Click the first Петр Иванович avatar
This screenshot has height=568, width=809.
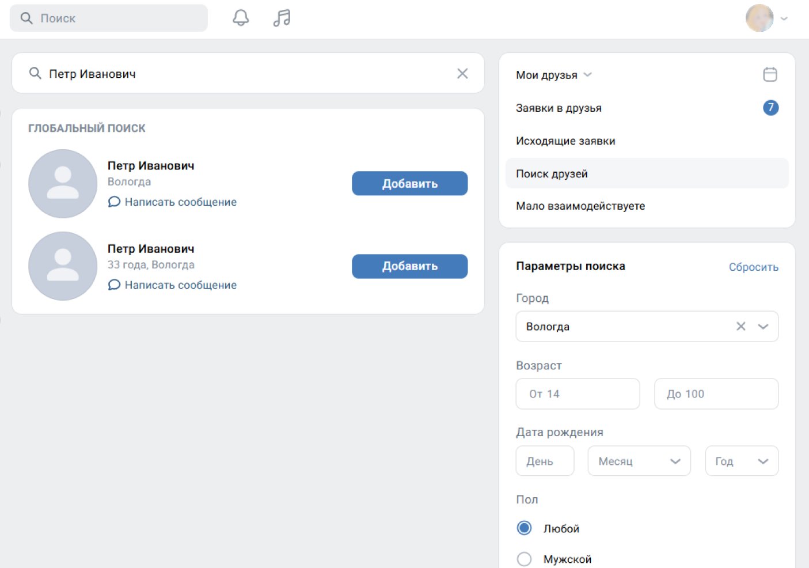[63, 184]
